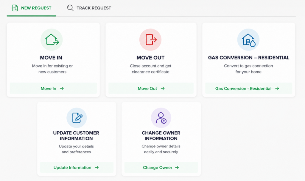Click the Update Information button
Viewport: 305px width, 181px height.
[77, 167]
